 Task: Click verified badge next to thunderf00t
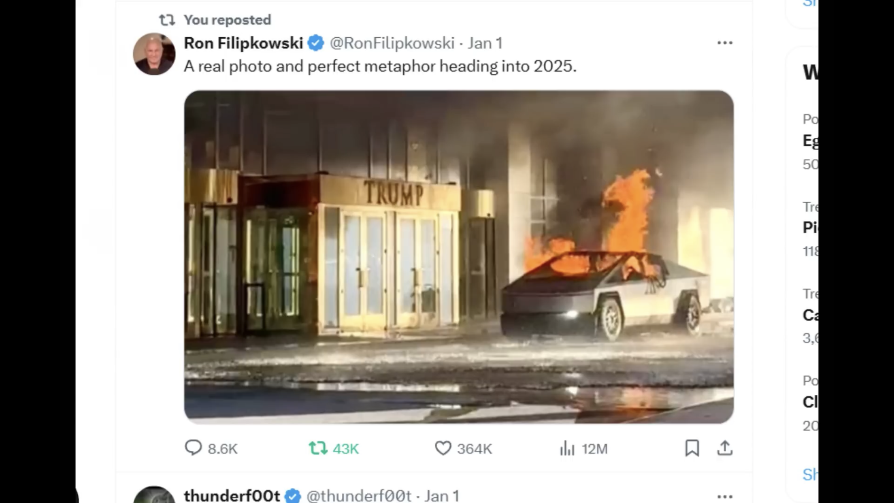click(292, 496)
